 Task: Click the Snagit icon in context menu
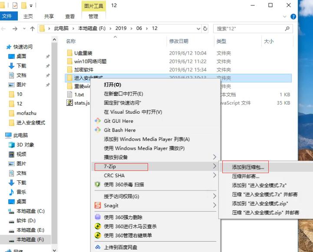(x=98, y=205)
